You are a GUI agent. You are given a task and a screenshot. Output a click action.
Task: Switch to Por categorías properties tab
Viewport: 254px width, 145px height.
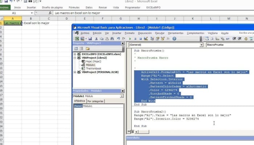coord(95,101)
